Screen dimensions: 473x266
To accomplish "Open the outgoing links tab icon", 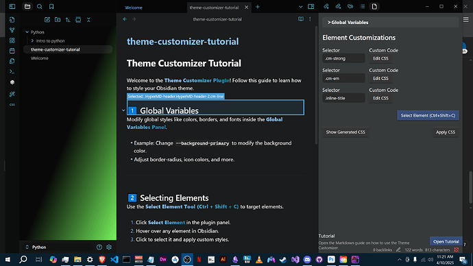I will tap(338, 6).
